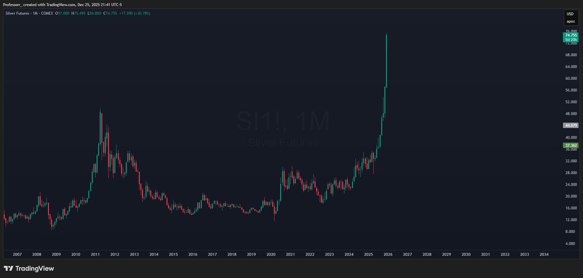Click the 2027 label on time axis
The height and width of the screenshot is (278, 583).
point(408,254)
